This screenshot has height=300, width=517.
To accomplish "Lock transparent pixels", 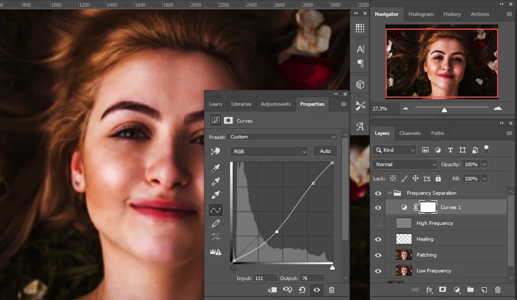I will tap(393, 178).
